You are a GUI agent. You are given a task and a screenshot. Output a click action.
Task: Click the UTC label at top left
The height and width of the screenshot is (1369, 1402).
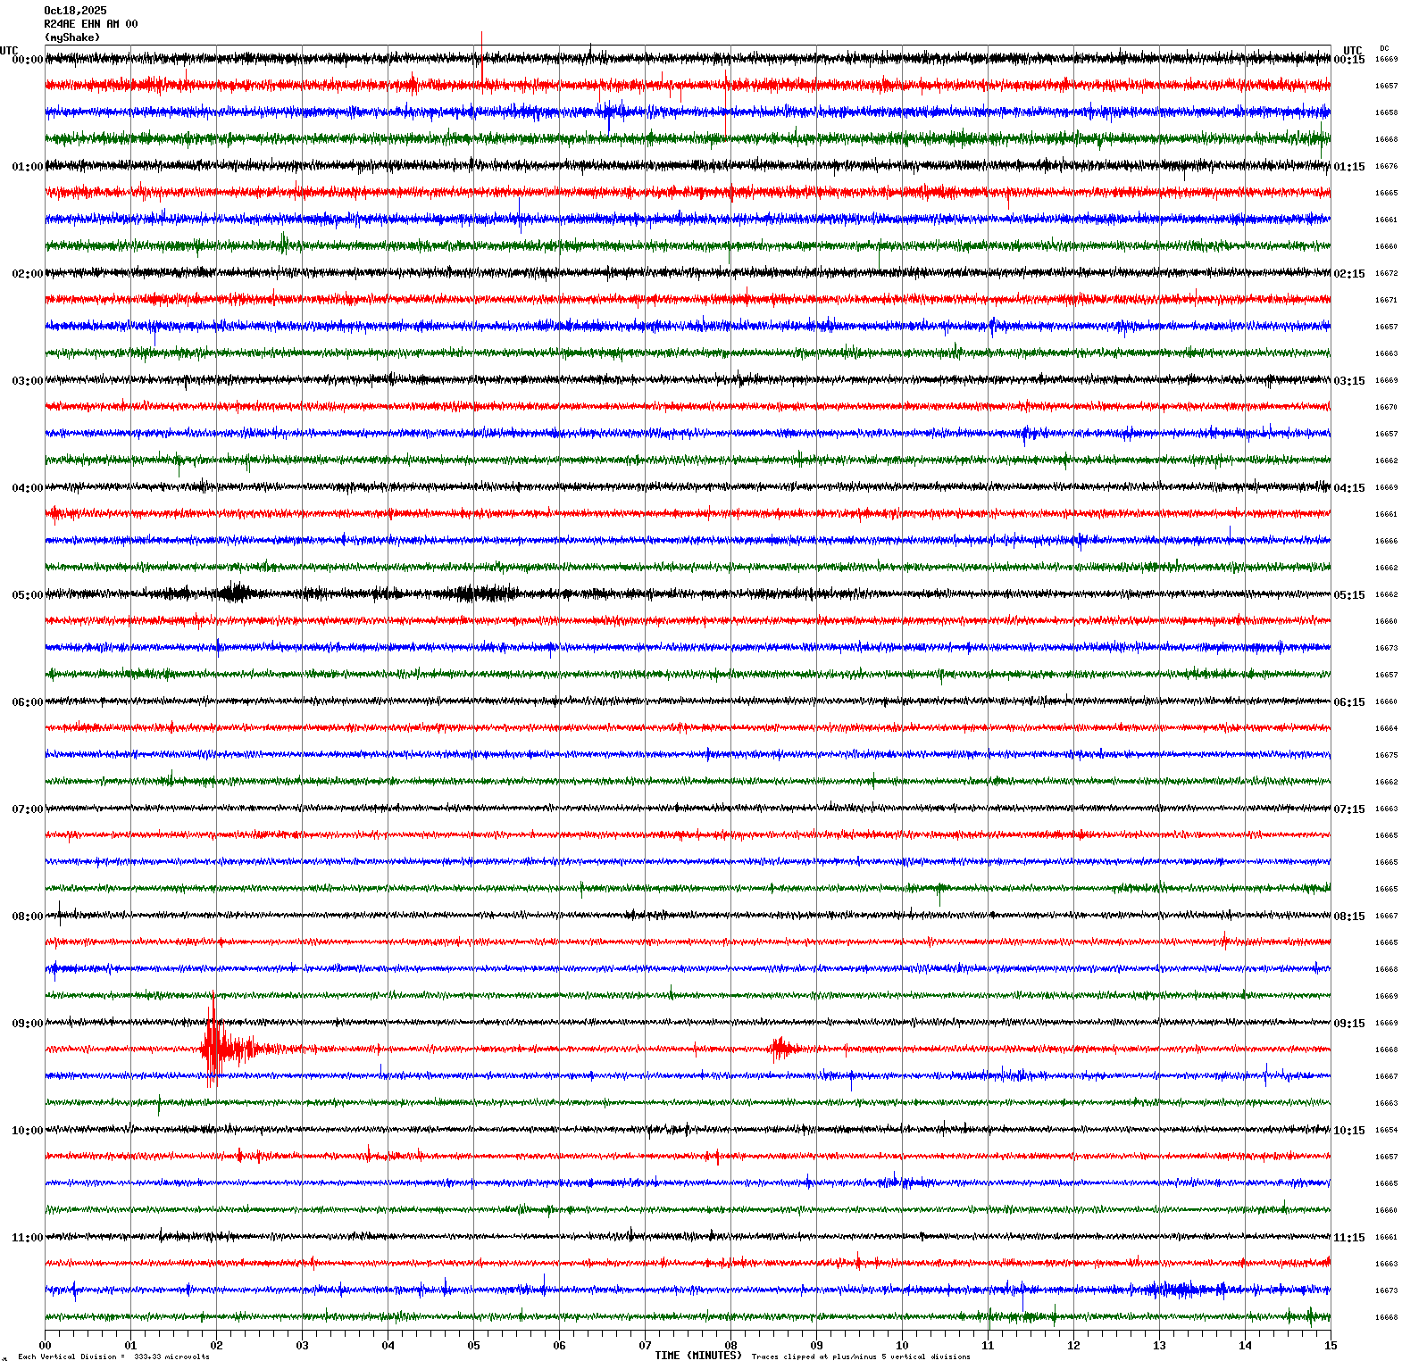[9, 51]
